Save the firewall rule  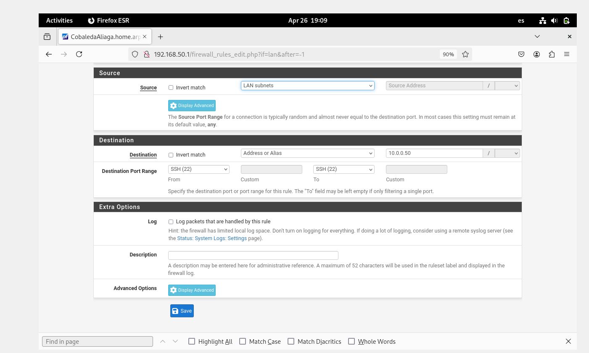click(182, 311)
